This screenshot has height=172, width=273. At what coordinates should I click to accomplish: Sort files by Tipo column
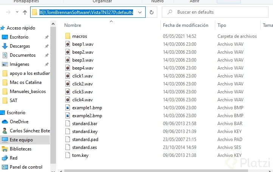pyautogui.click(x=222, y=25)
